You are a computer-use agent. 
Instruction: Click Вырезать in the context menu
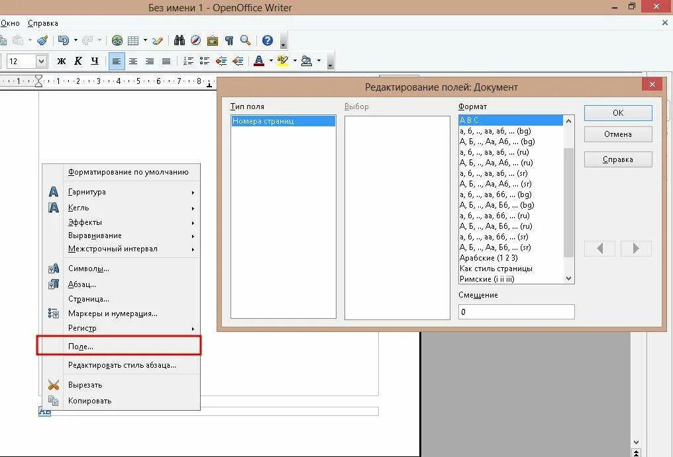[x=121, y=385]
